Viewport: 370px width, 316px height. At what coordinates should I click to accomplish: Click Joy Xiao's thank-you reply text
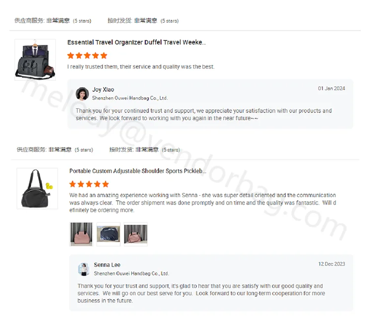click(x=204, y=114)
